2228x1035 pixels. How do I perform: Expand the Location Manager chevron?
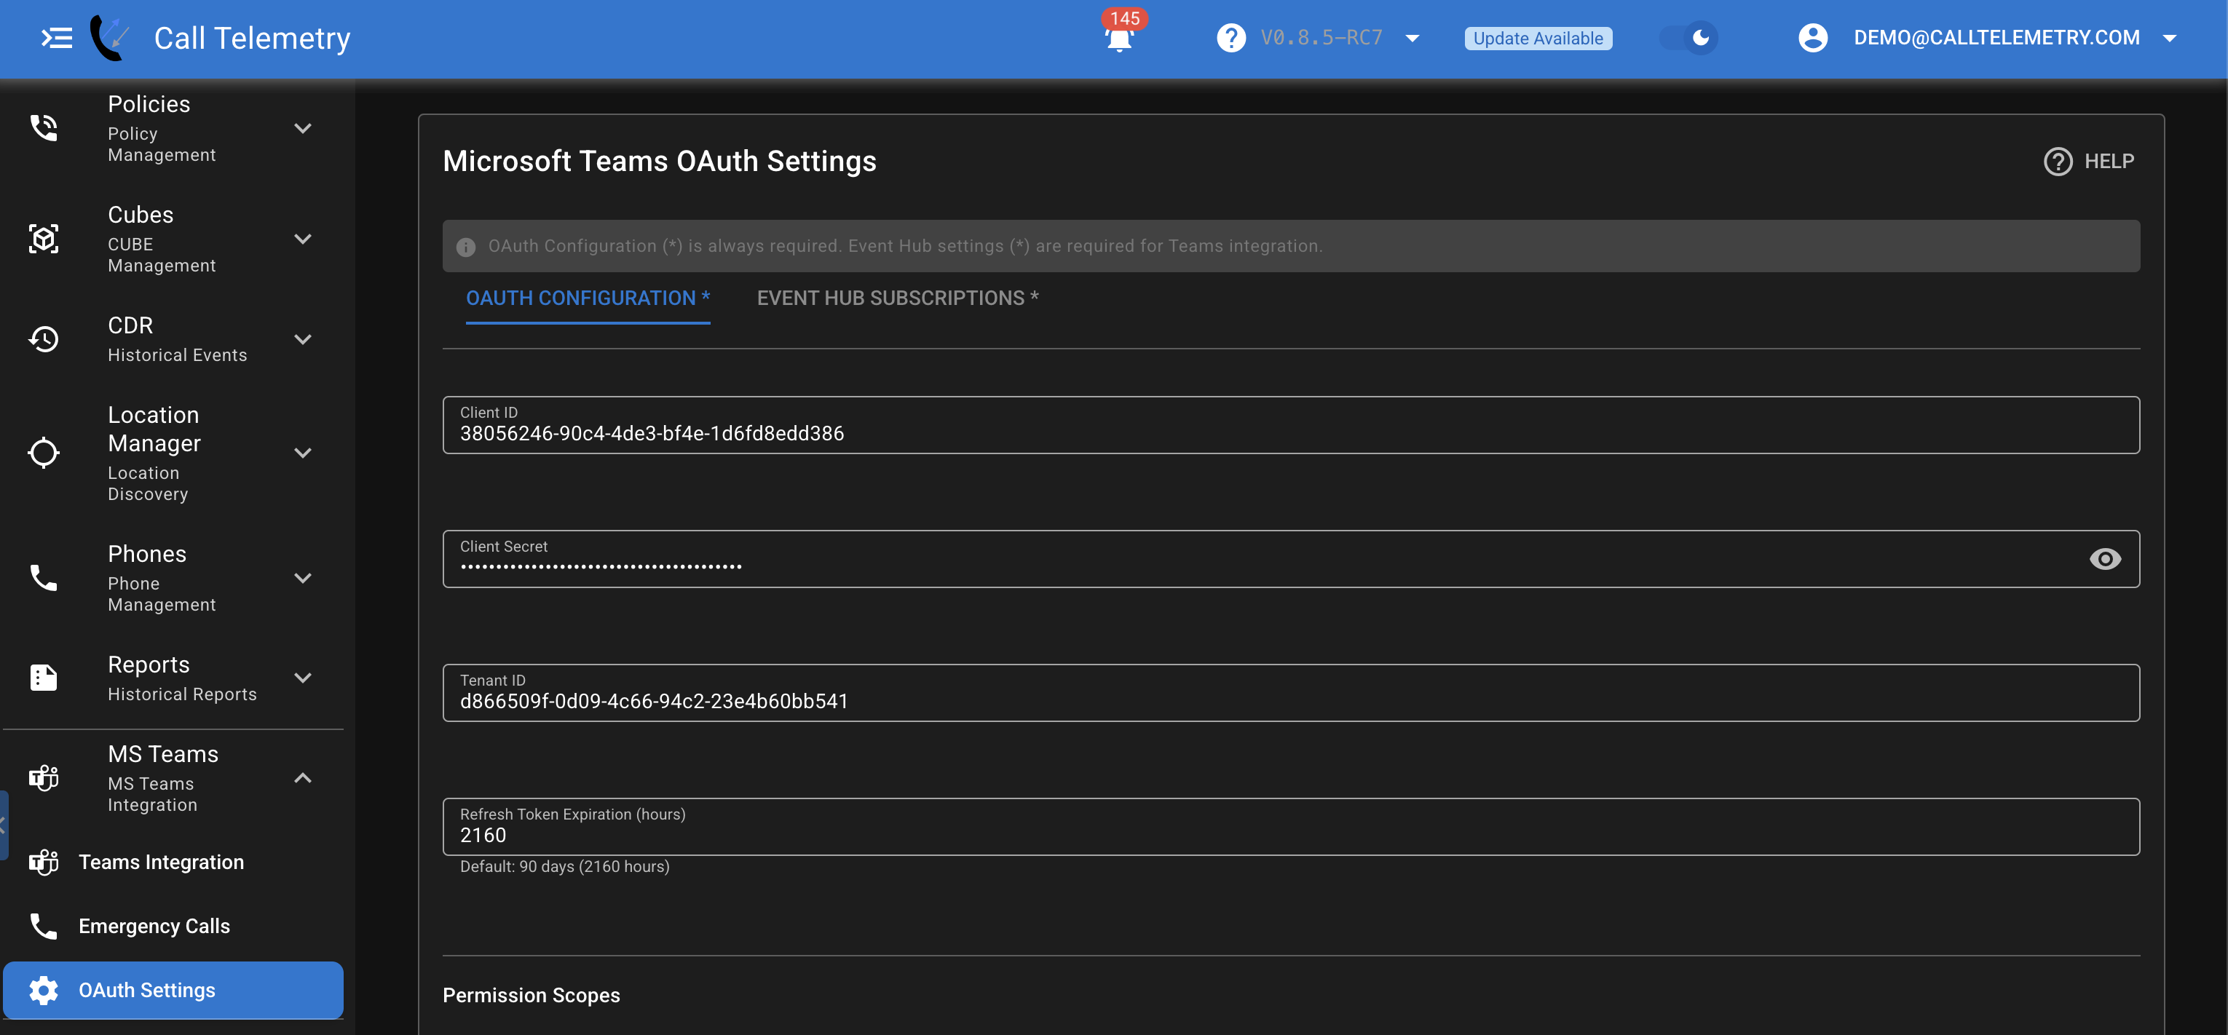coord(303,452)
